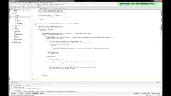Click the green Run app icon
This screenshot has width=171, height=96.
point(43,5)
